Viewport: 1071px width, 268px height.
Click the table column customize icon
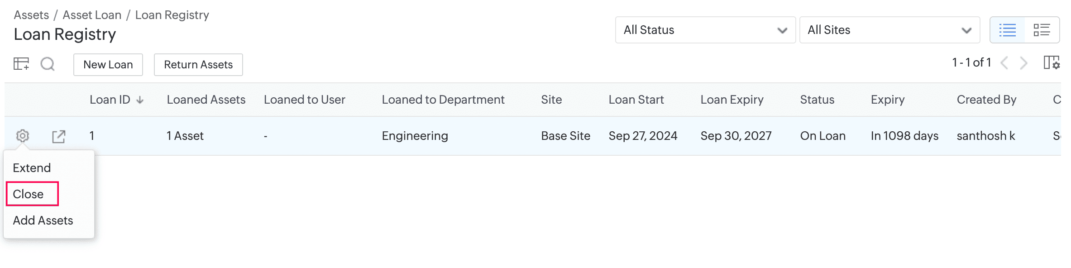pyautogui.click(x=21, y=64)
